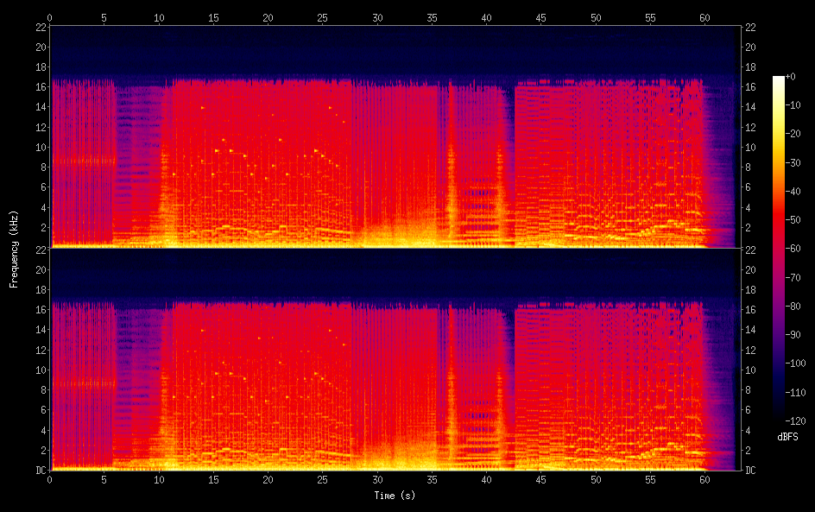Click the "Frequency (kHz)" vertical axis label

pos(14,248)
